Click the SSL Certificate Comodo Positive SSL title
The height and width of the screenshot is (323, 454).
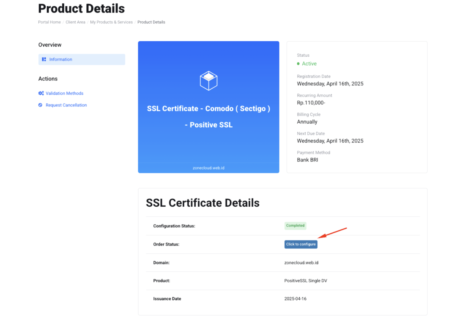(x=209, y=117)
